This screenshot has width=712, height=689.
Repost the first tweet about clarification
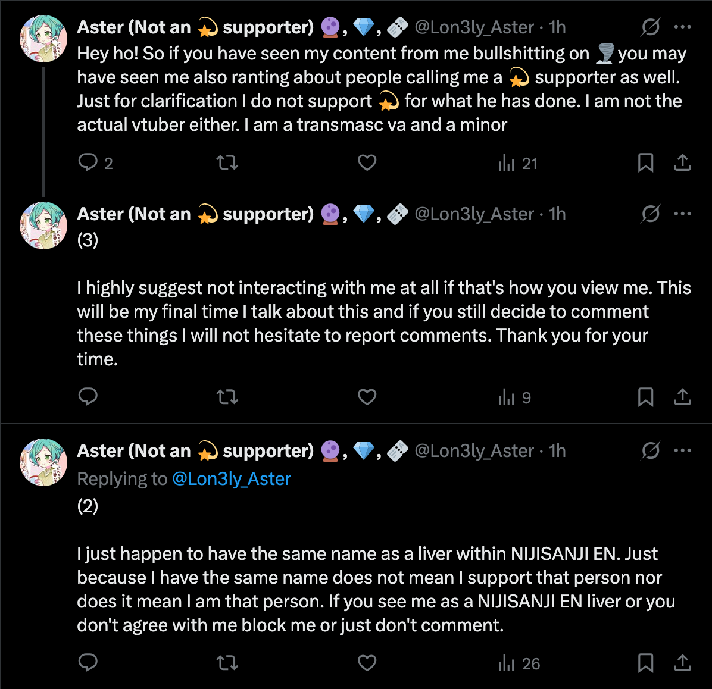pos(227,162)
